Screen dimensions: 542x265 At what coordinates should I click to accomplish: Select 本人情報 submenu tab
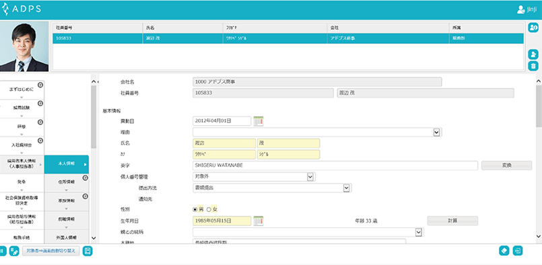tap(67, 165)
